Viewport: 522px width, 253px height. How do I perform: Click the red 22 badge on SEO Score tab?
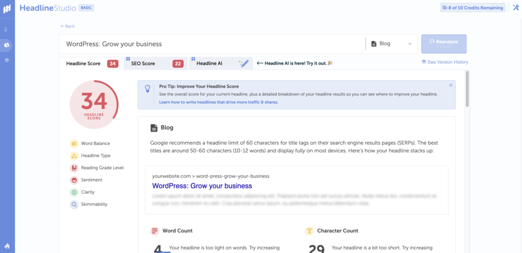click(178, 64)
